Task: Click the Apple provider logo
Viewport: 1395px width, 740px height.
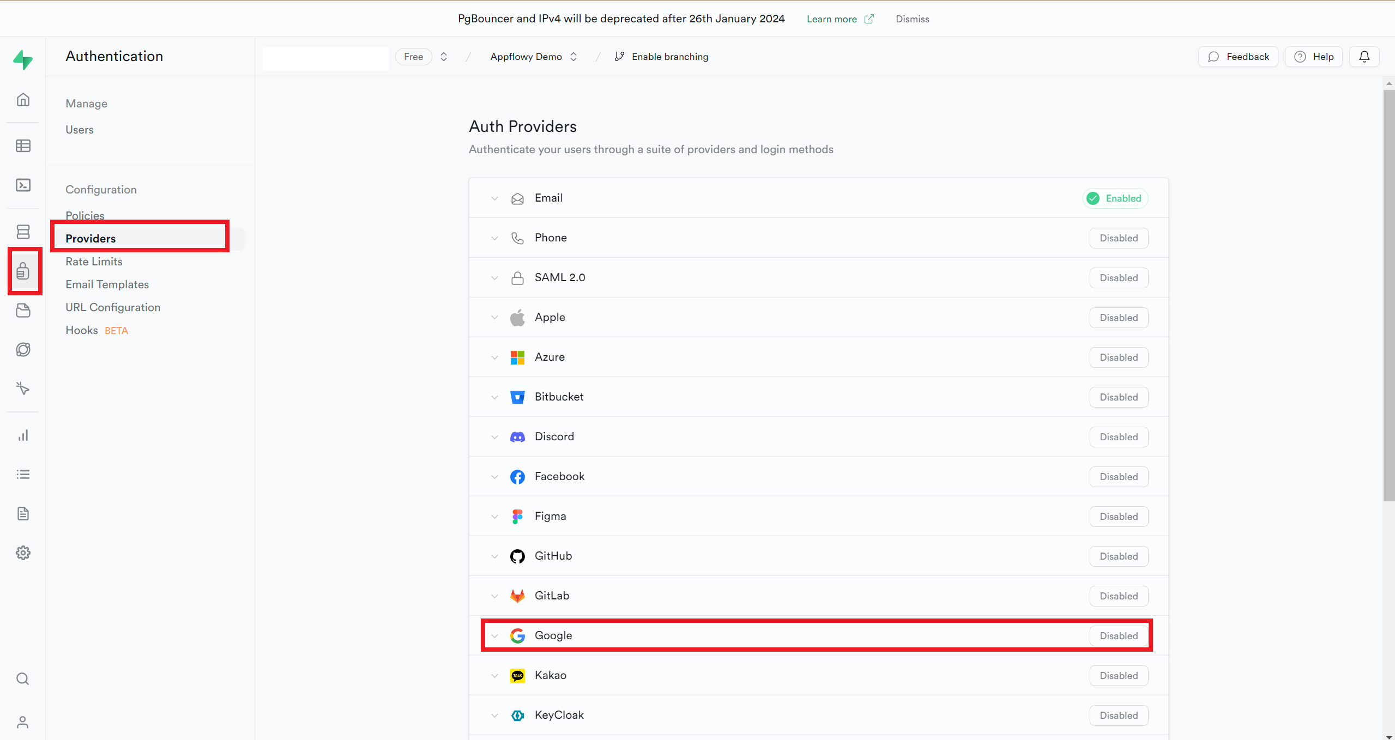Action: (x=517, y=318)
